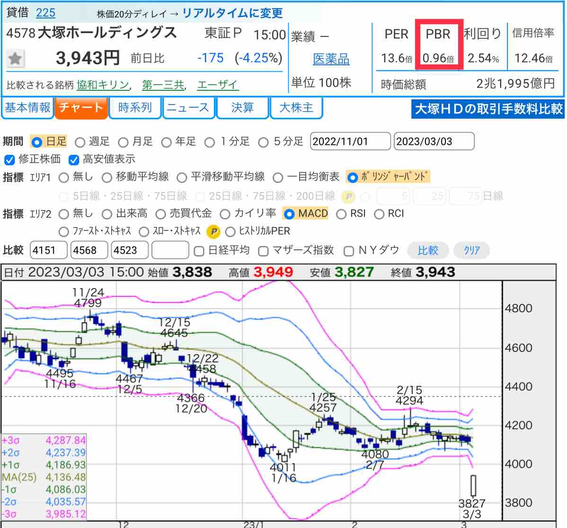Click the comparison code field 4523
Screen dimensions: 567x528
[130, 250]
